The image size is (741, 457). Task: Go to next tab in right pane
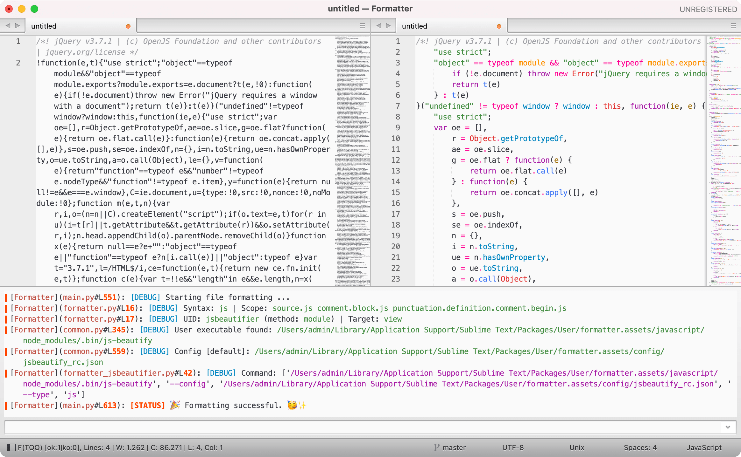click(x=388, y=26)
